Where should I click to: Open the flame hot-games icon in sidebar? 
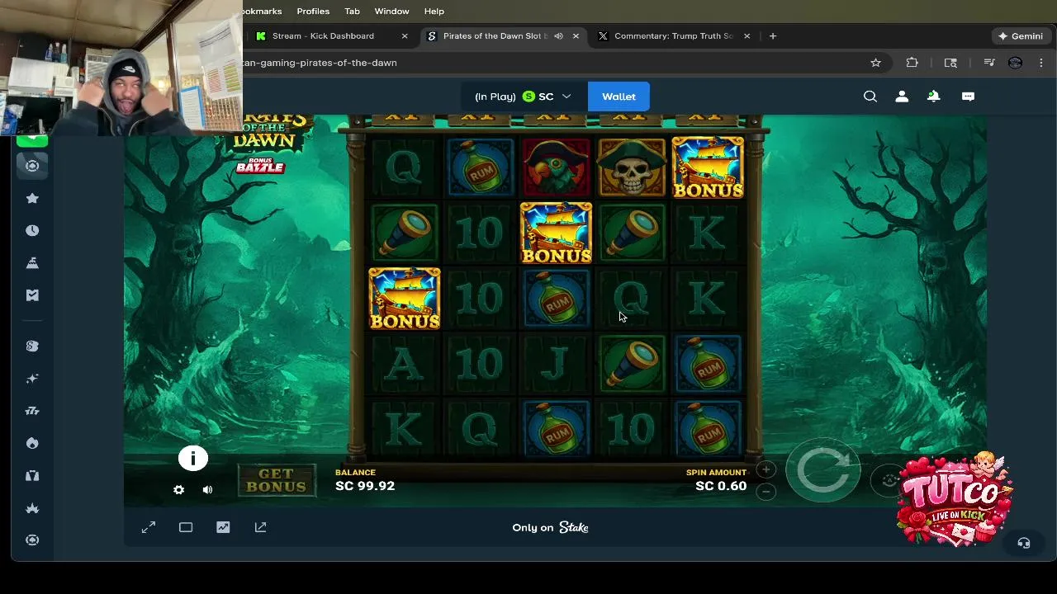[32, 443]
